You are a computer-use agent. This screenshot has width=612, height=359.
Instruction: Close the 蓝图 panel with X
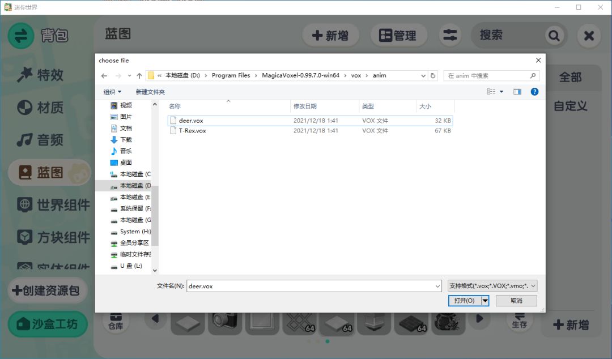pos(589,36)
